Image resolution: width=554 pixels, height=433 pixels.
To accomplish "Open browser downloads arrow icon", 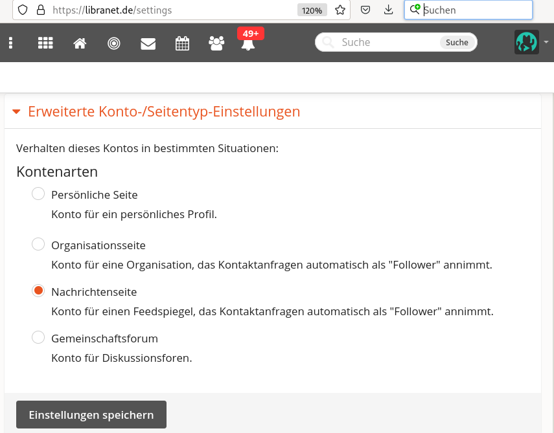I will coord(388,10).
